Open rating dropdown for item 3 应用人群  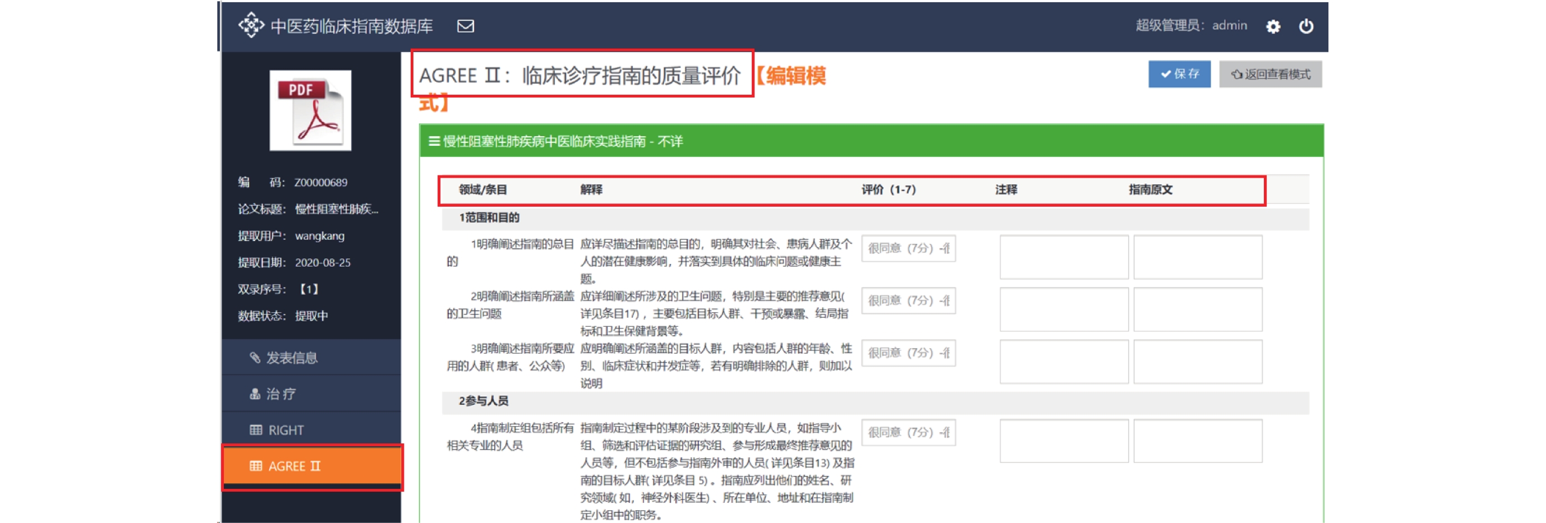click(908, 353)
